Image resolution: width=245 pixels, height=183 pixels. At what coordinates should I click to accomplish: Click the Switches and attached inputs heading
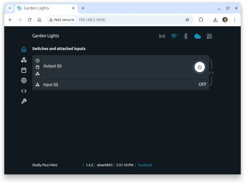[x=59, y=49]
